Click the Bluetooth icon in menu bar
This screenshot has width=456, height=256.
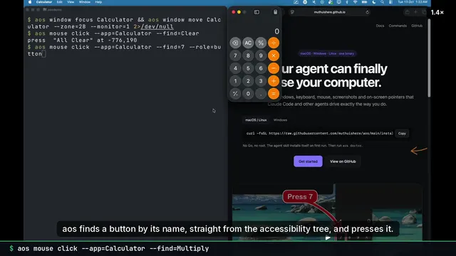tap(347, 2)
